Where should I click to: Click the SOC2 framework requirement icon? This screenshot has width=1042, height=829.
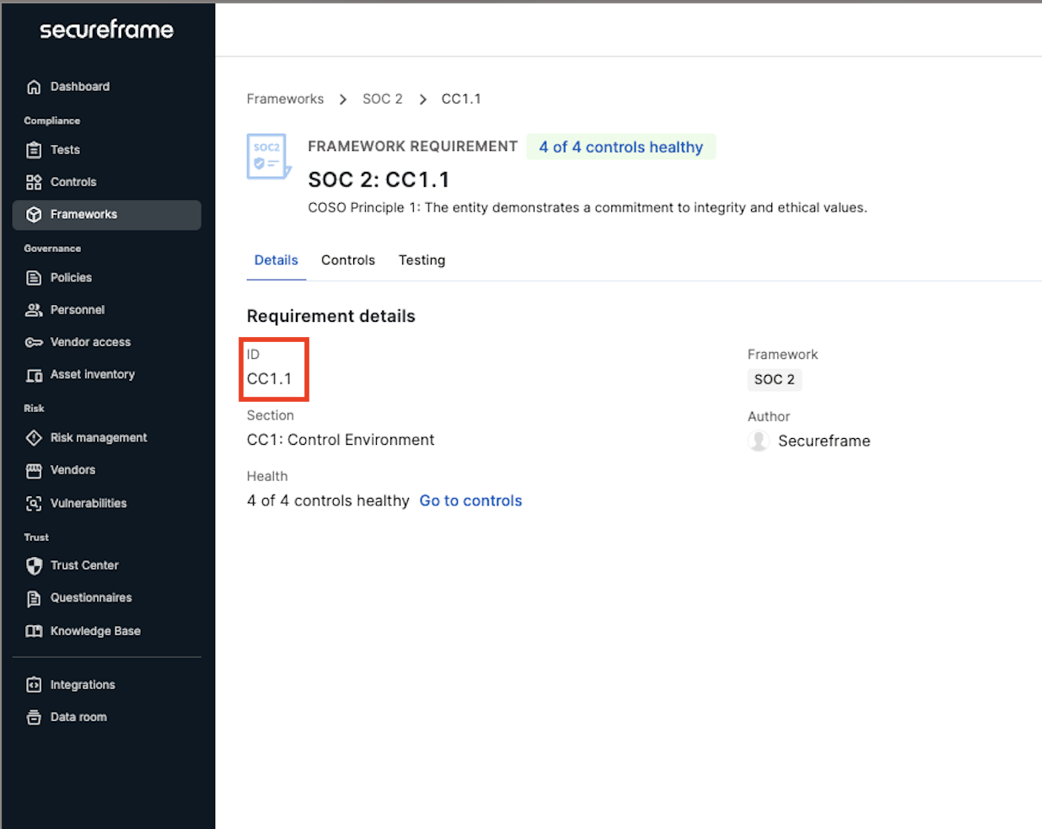pyautogui.click(x=269, y=157)
